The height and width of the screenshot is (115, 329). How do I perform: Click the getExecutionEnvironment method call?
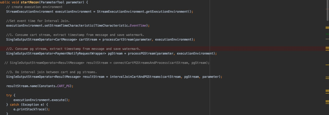tap(166, 12)
